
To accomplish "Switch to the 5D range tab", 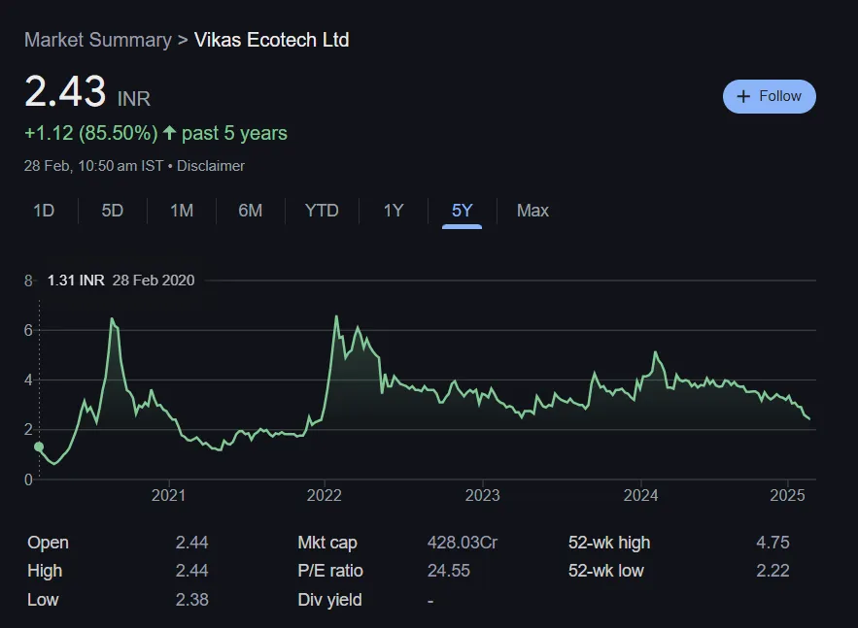I will (112, 211).
